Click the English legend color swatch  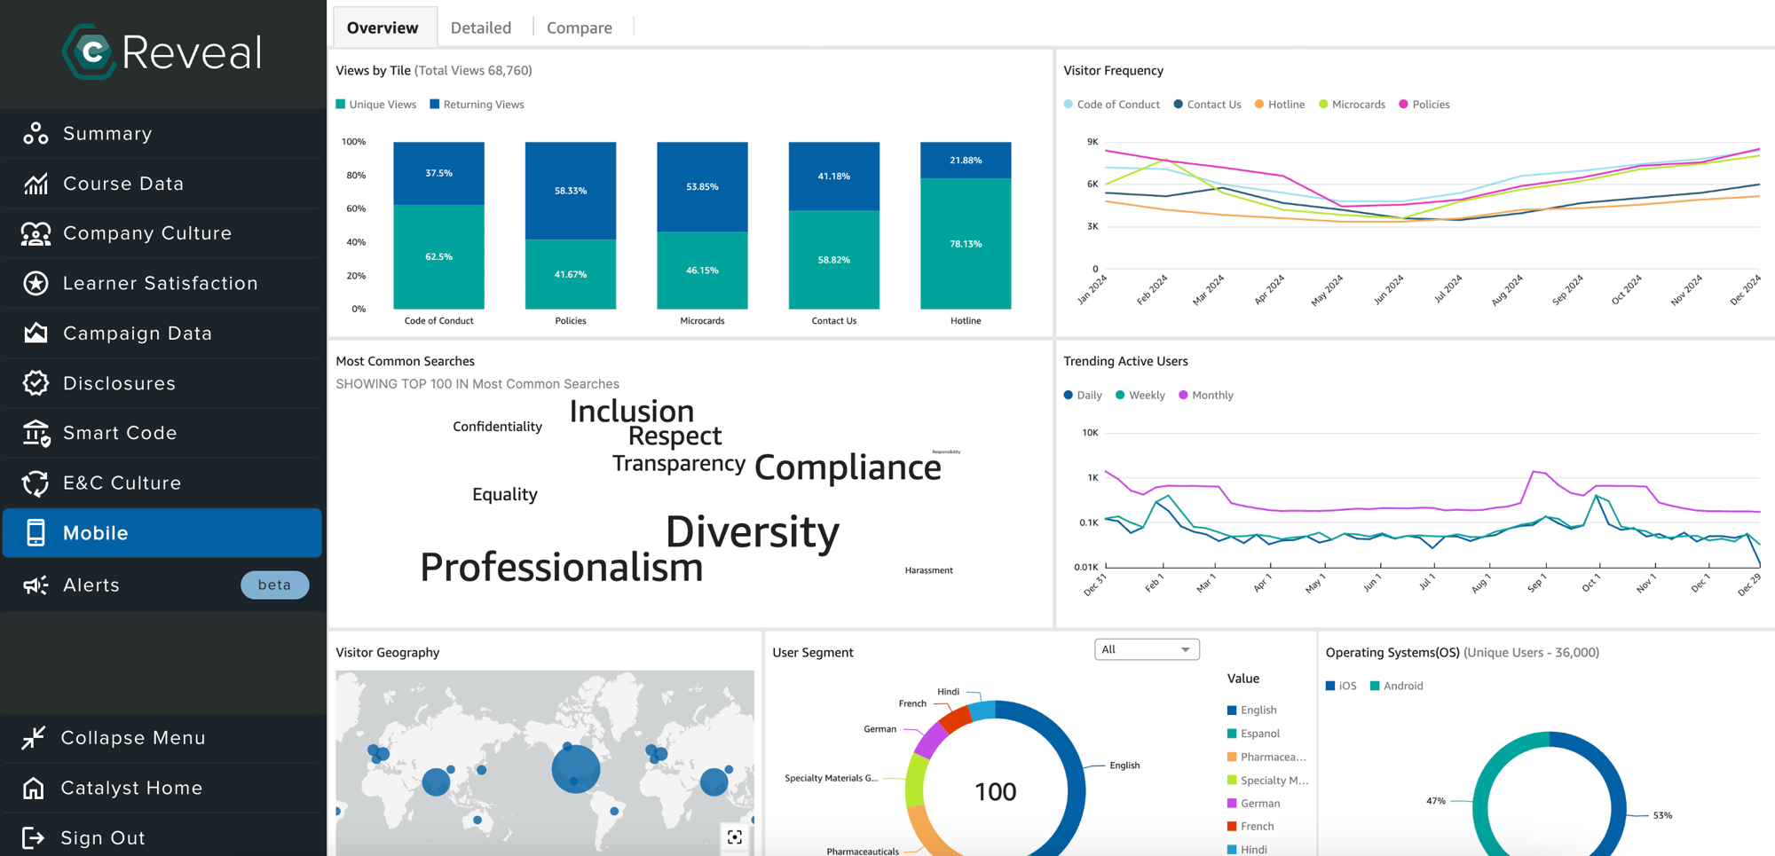click(x=1232, y=711)
